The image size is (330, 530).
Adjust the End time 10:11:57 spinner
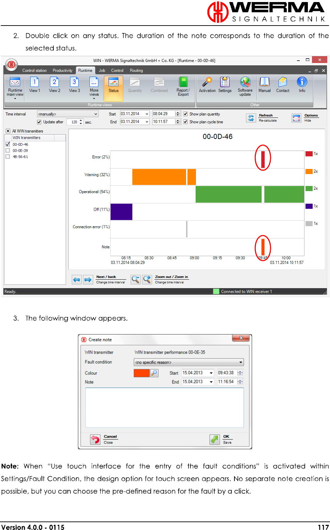178,122
